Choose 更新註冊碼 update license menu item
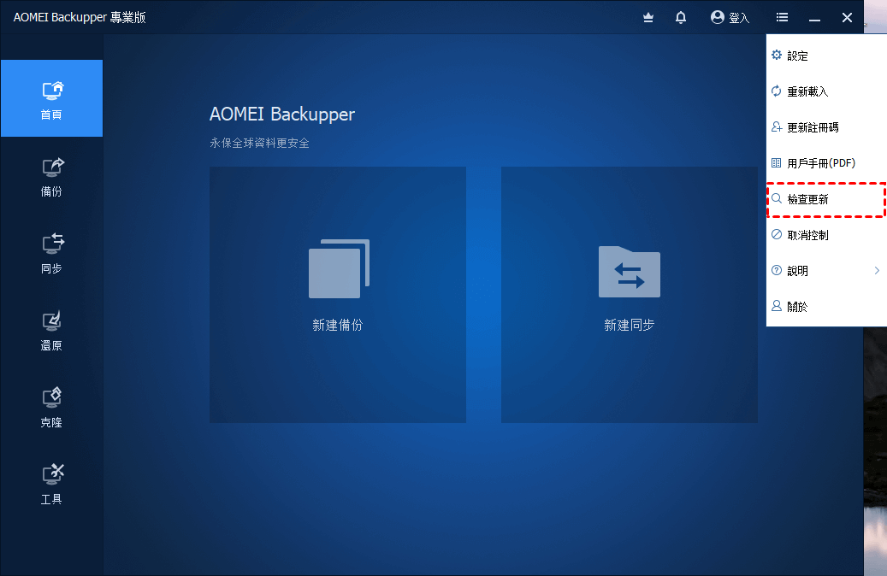The height and width of the screenshot is (576, 887). point(826,127)
